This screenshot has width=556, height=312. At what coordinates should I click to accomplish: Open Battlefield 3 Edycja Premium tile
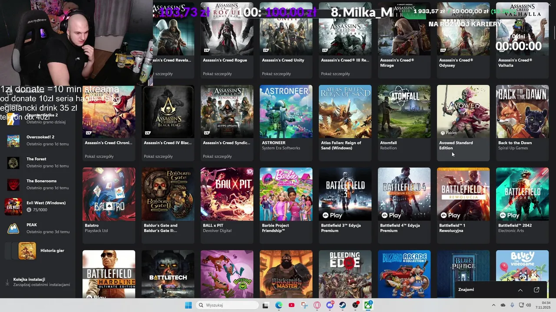pyautogui.click(x=345, y=206)
